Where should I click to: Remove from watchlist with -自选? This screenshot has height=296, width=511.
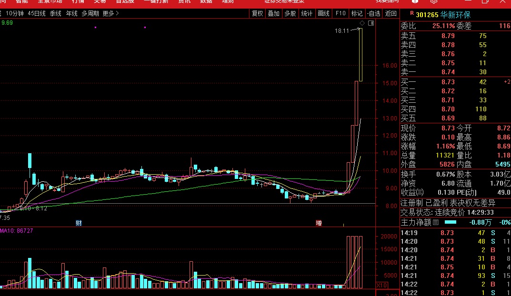point(373,13)
